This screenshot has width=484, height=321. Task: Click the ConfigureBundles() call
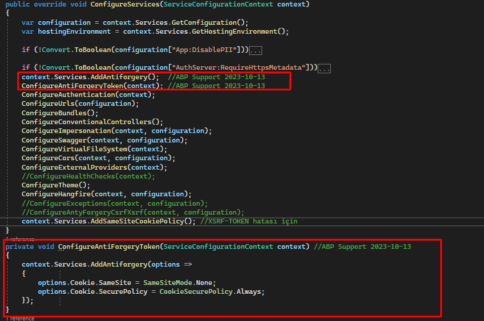[59, 113]
